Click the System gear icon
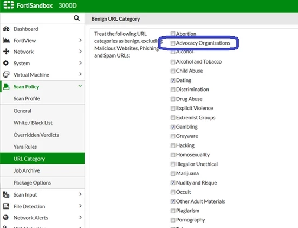 (x=6, y=63)
